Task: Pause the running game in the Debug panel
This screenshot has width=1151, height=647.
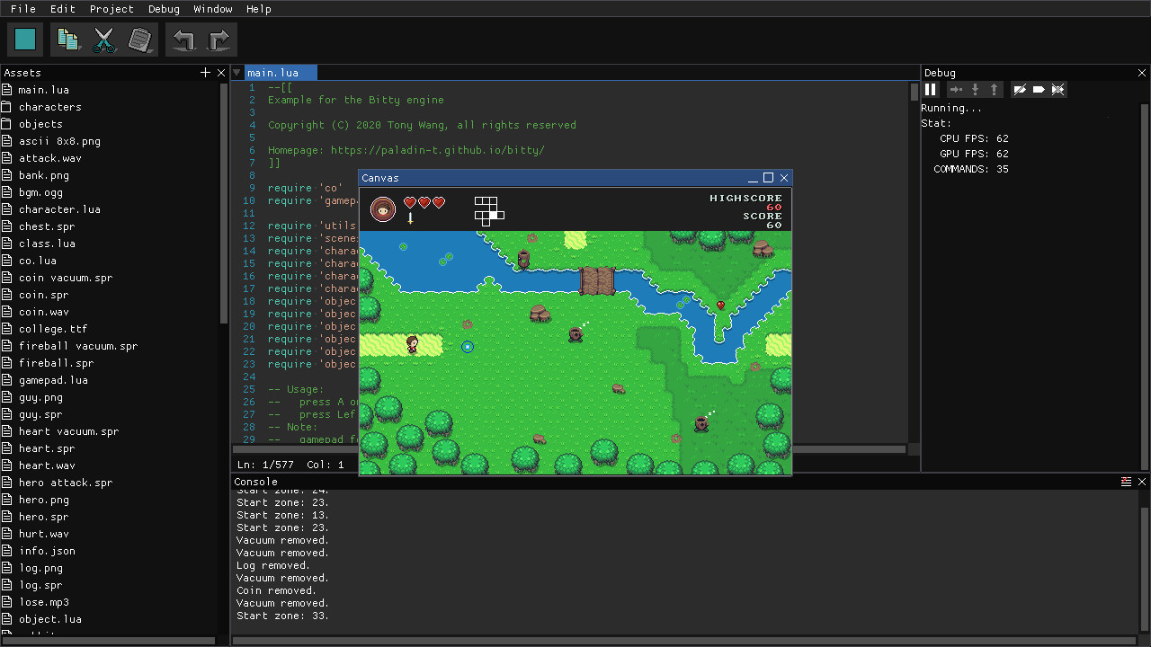Action: [931, 89]
